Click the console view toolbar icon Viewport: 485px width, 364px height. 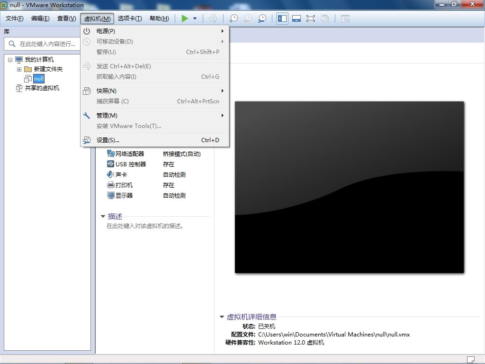click(x=345, y=18)
